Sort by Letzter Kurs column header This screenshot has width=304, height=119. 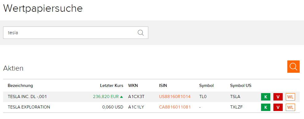click(x=112, y=85)
